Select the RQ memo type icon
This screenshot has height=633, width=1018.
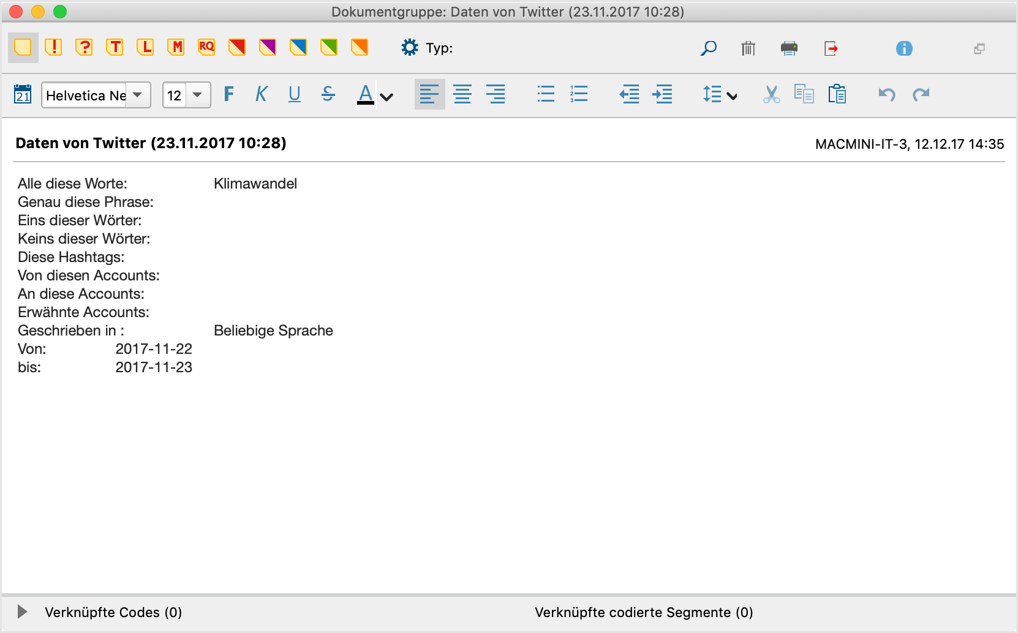pos(207,48)
